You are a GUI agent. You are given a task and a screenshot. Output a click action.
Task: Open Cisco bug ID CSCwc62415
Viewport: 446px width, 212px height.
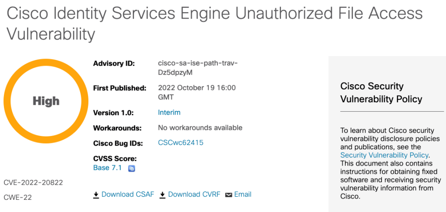(181, 142)
